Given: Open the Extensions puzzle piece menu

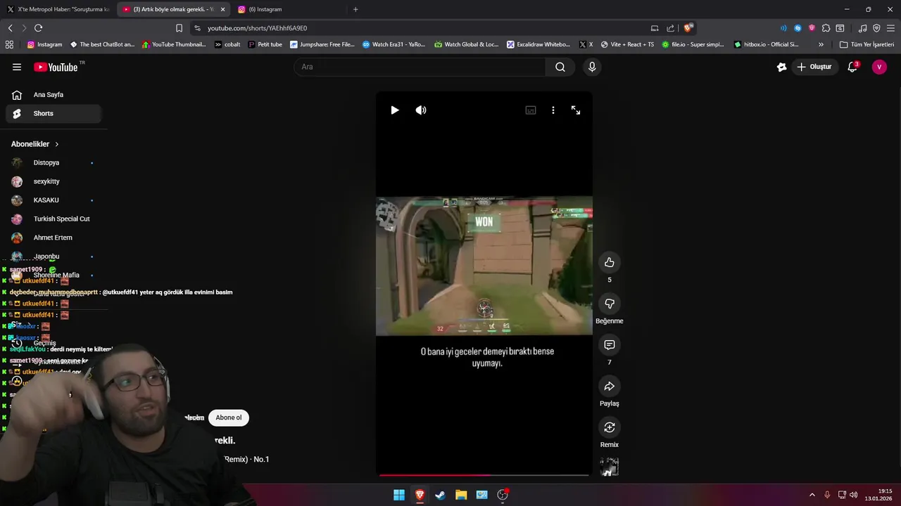Looking at the screenshot, I should pyautogui.click(x=826, y=28).
